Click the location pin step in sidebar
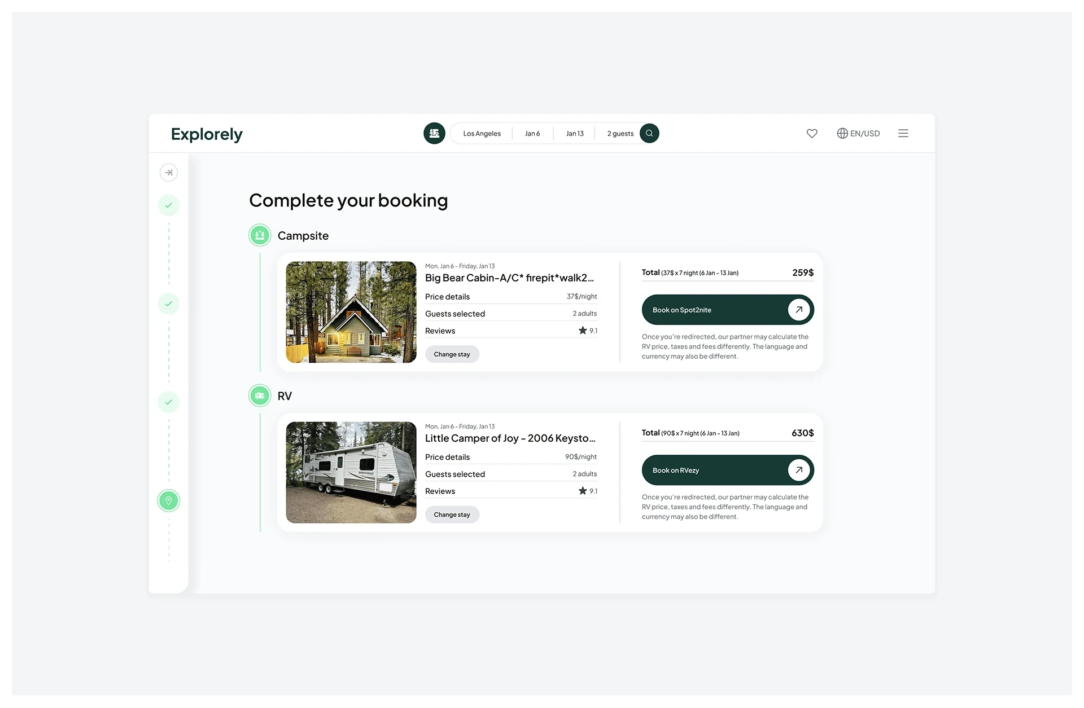Viewport: 1084px width, 708px height. (169, 500)
